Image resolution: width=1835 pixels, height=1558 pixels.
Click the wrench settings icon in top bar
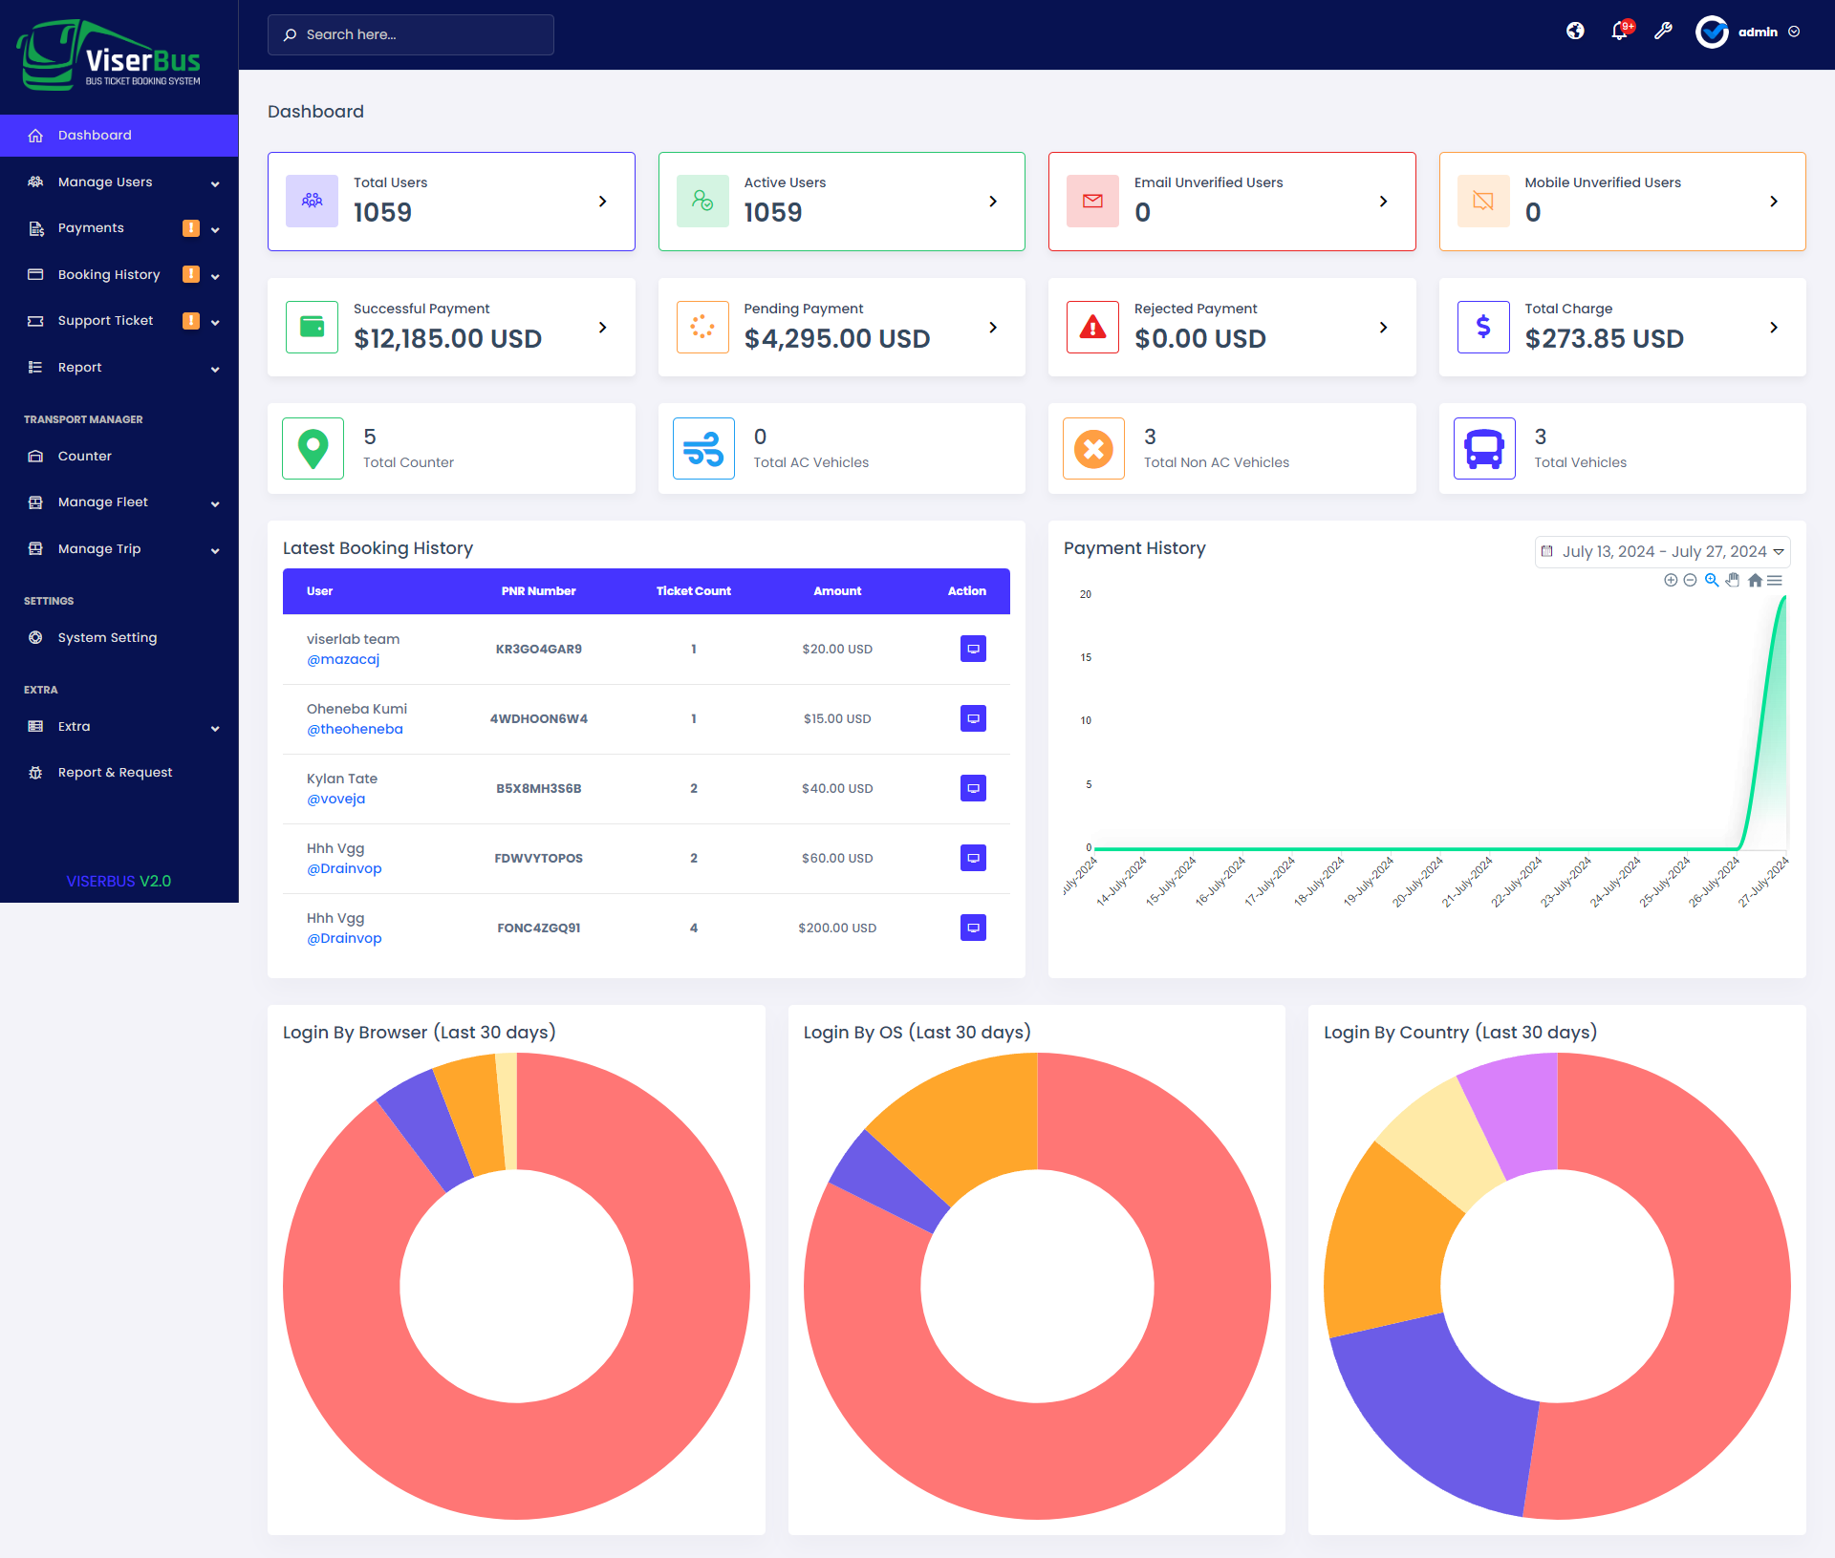pyautogui.click(x=1664, y=32)
